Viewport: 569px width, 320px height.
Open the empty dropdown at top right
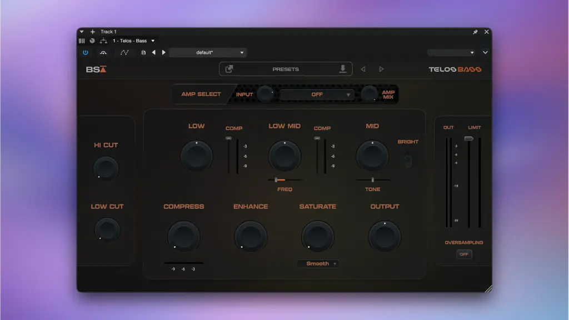point(451,53)
